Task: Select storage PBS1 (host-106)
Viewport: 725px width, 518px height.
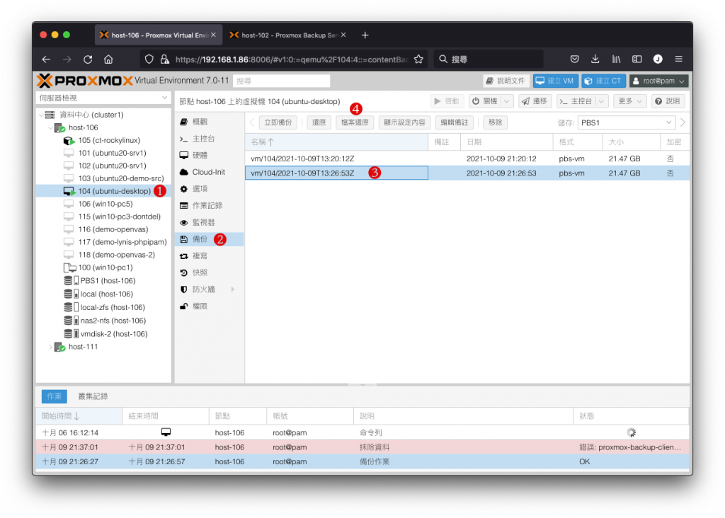Action: tap(108, 280)
